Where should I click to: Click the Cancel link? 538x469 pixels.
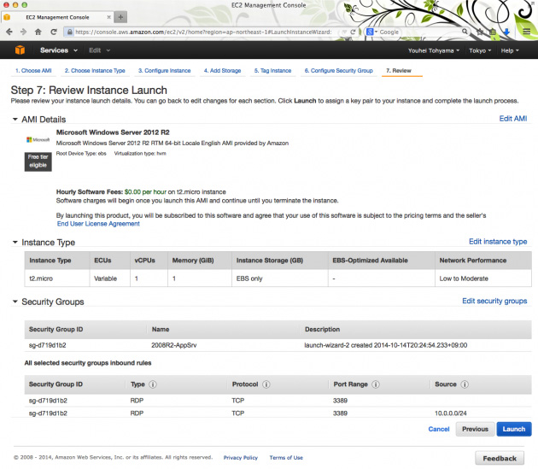pyautogui.click(x=438, y=429)
